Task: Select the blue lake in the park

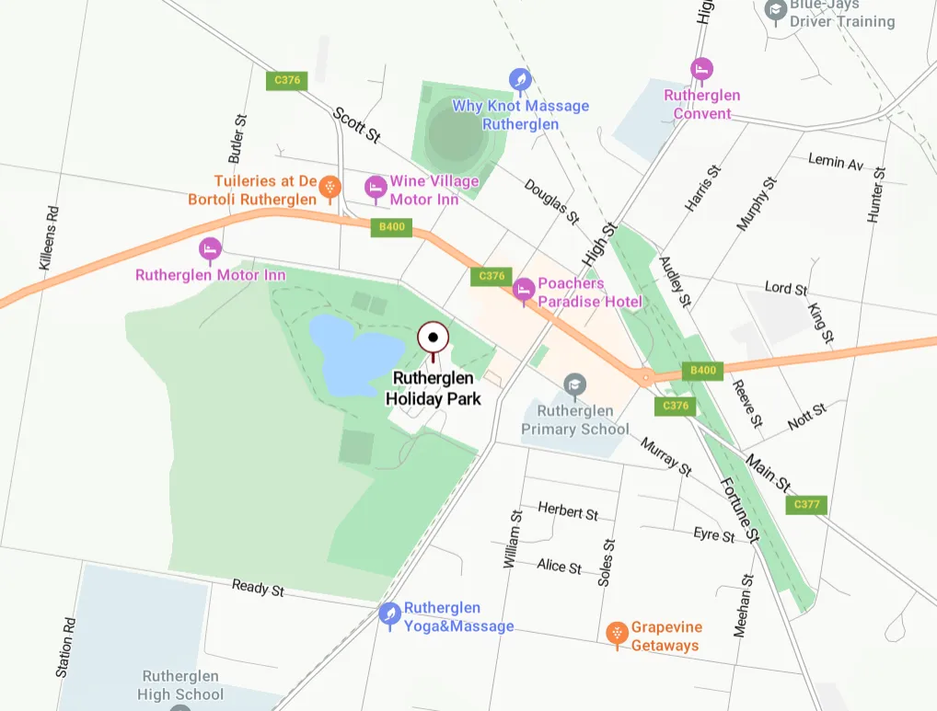Action: 355,356
